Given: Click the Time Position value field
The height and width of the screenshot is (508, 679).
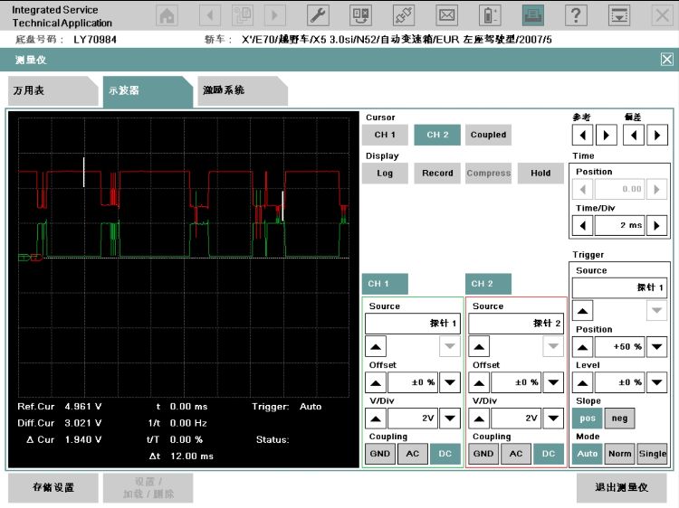Looking at the screenshot, I should pos(619,189).
